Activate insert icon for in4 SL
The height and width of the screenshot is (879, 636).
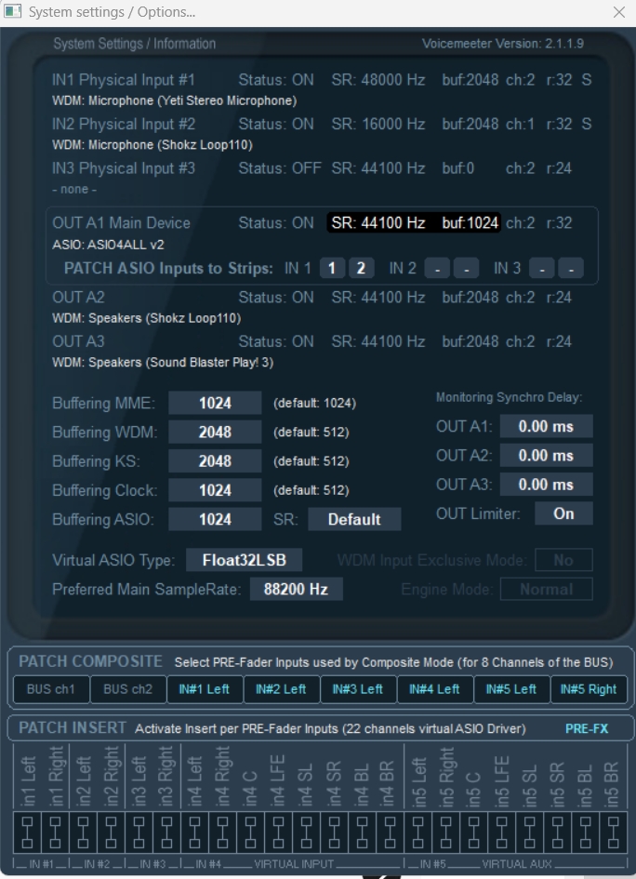307,832
